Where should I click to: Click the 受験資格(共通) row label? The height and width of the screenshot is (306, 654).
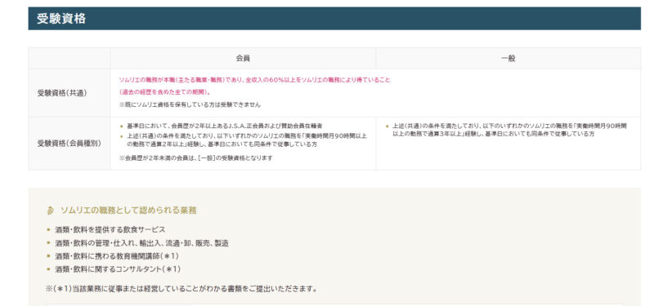pyautogui.click(x=63, y=93)
